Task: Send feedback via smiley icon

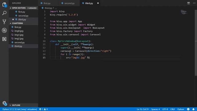Action: pyautogui.click(x=188, y=109)
